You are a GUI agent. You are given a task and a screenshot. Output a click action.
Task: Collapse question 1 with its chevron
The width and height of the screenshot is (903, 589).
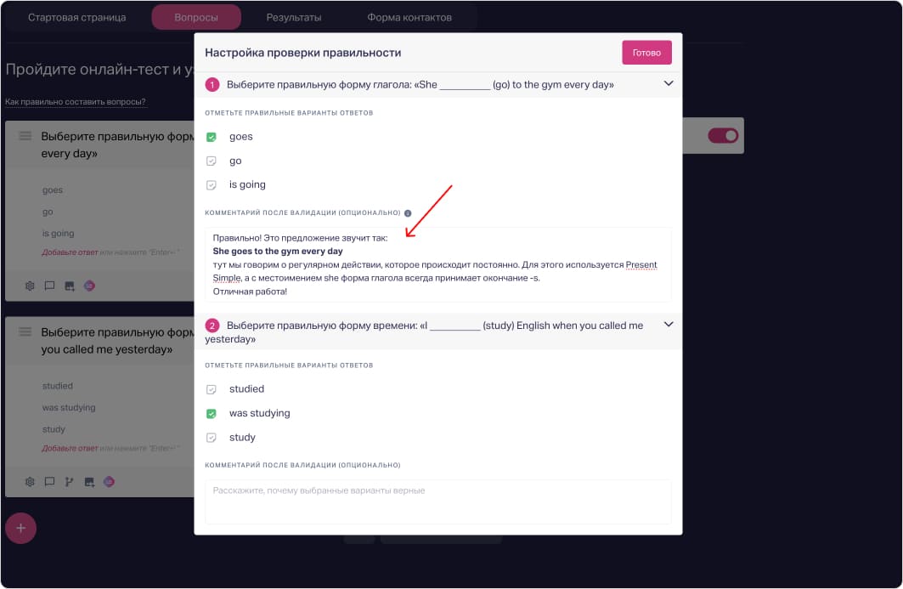point(669,83)
